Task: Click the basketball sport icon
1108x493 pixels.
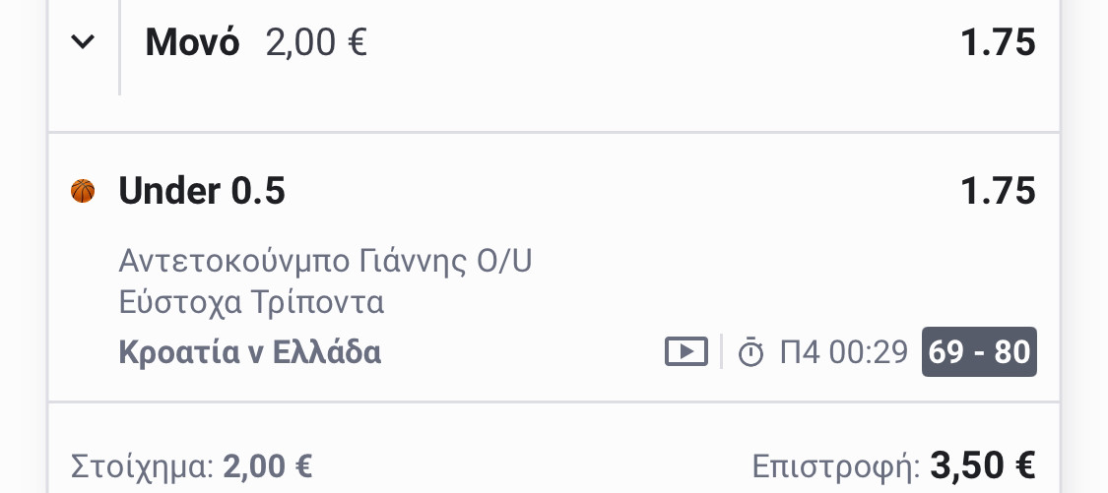Action: 83,191
